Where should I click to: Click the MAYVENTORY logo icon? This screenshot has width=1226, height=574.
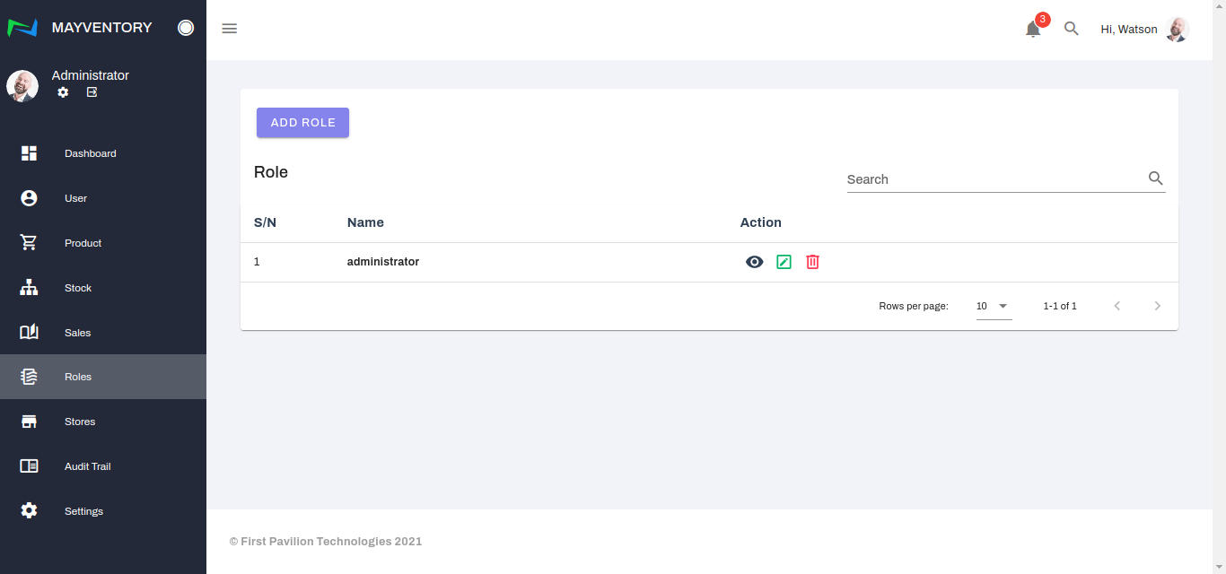[x=22, y=28]
